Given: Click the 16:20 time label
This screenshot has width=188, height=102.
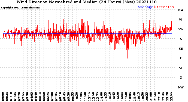Looking at the screenshot, I should [118, 97].
